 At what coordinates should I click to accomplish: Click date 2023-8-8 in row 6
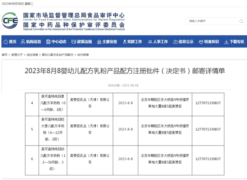coord(125,159)
